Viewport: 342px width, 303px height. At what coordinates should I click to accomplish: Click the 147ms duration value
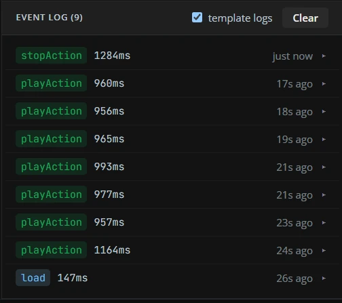pos(73,278)
